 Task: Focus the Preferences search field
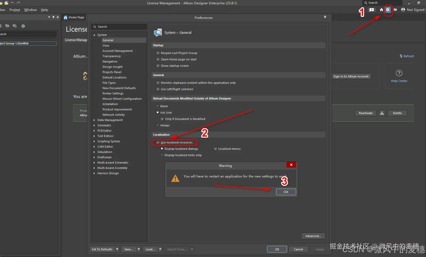tap(119, 27)
